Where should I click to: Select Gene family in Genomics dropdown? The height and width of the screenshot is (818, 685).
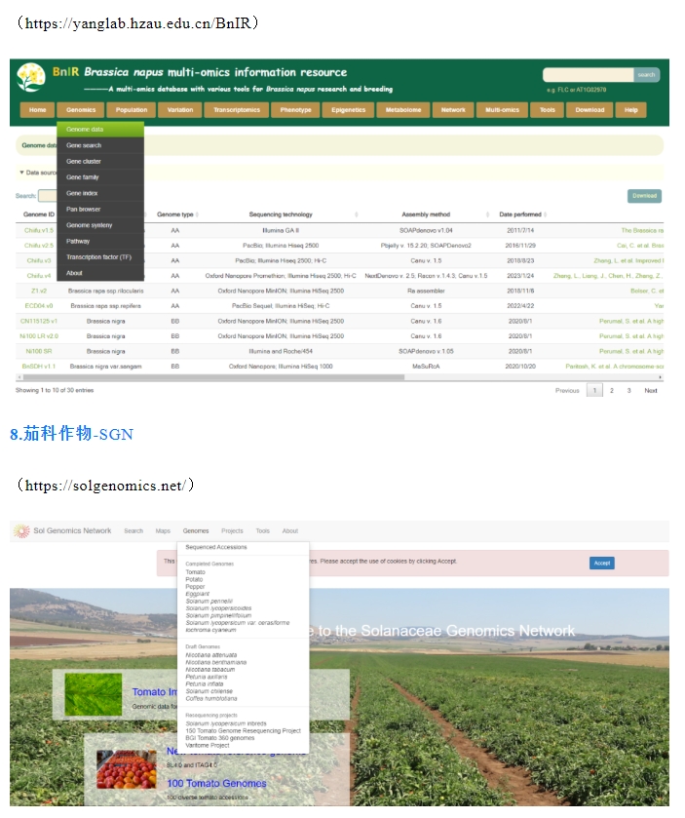(100, 178)
